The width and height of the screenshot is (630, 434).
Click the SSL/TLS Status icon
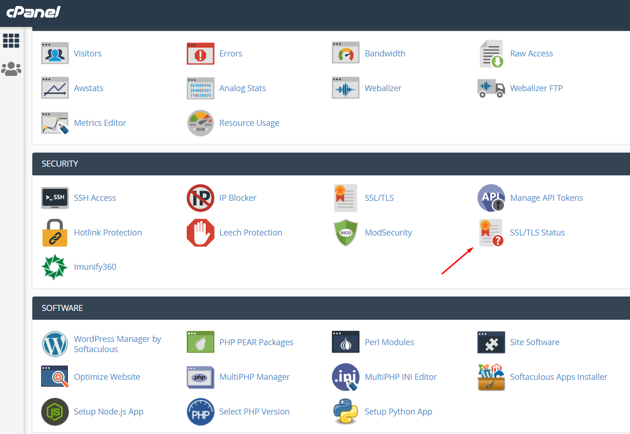click(x=491, y=233)
